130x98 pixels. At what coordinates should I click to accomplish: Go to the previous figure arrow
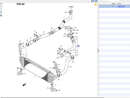(x=93, y=1)
